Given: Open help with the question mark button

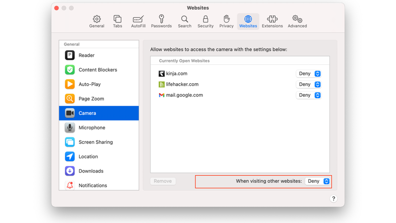Looking at the screenshot, I should 333,199.
